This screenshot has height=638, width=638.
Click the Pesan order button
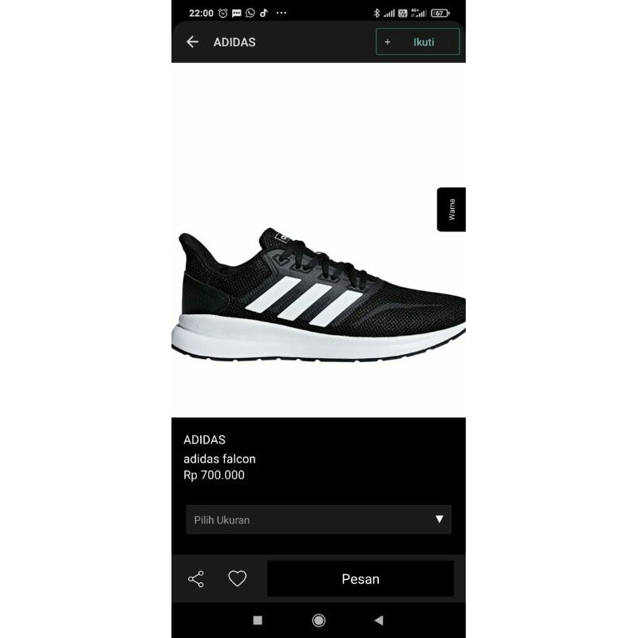pos(360,579)
